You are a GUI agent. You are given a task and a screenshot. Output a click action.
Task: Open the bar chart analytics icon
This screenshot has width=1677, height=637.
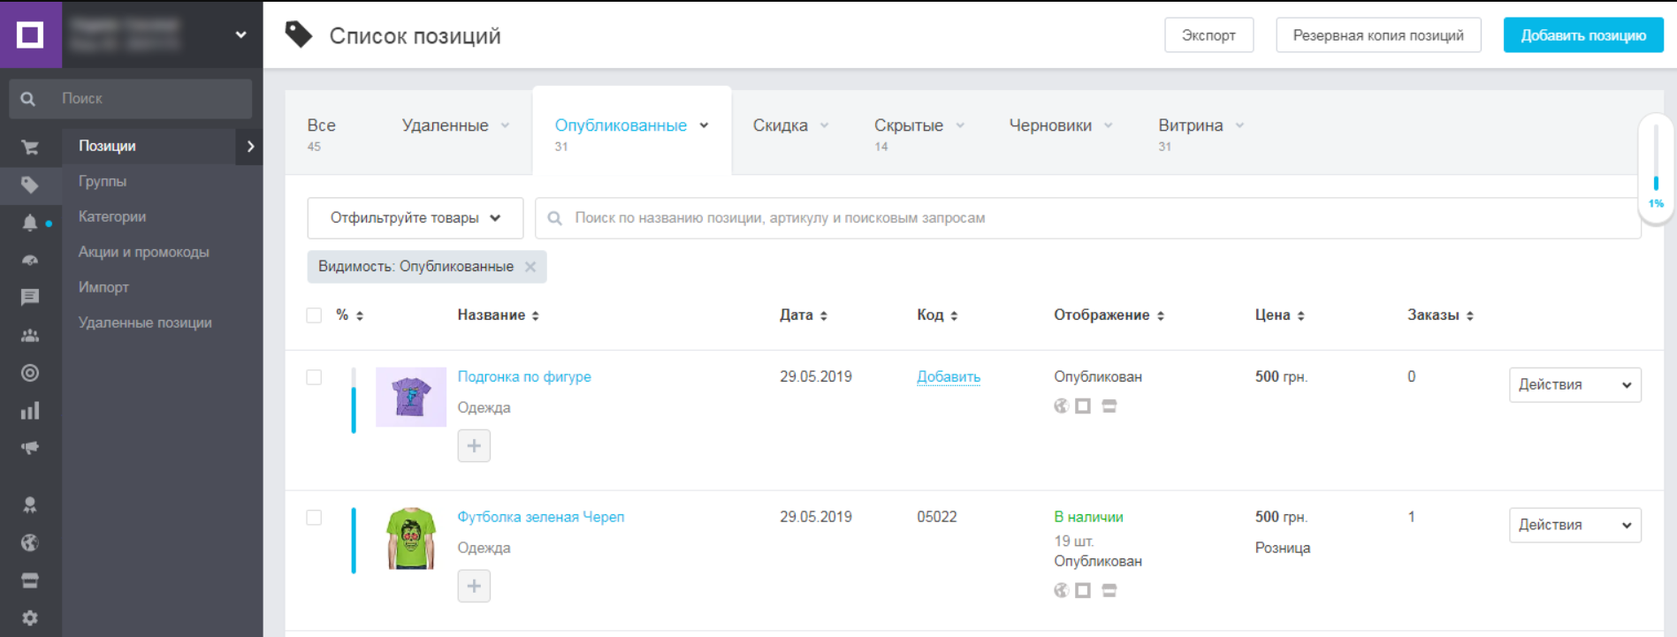pyautogui.click(x=30, y=411)
